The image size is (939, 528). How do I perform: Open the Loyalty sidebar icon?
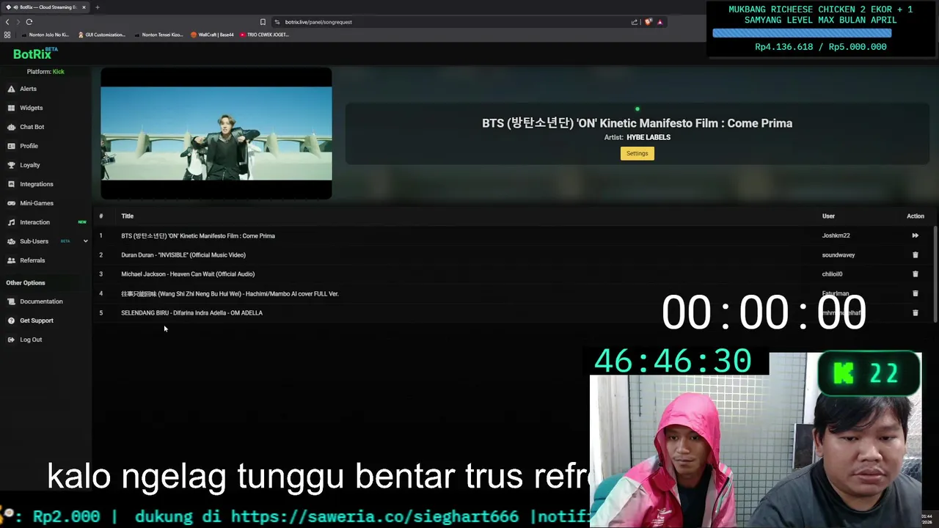tap(11, 165)
